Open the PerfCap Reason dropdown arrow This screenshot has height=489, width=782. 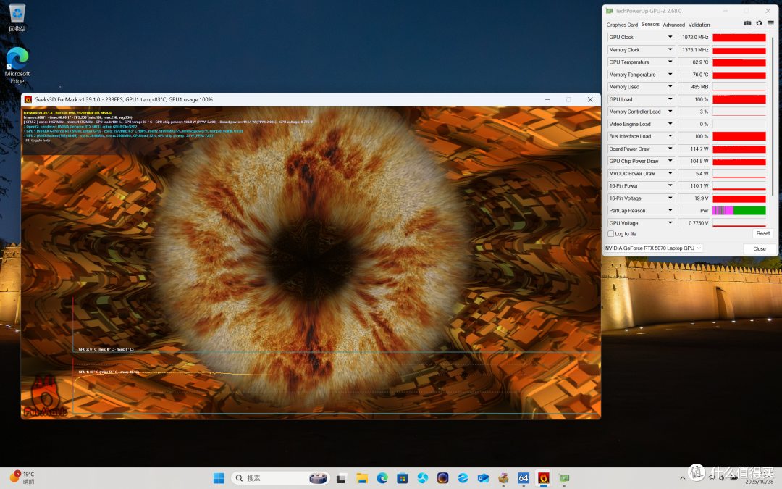(x=670, y=211)
